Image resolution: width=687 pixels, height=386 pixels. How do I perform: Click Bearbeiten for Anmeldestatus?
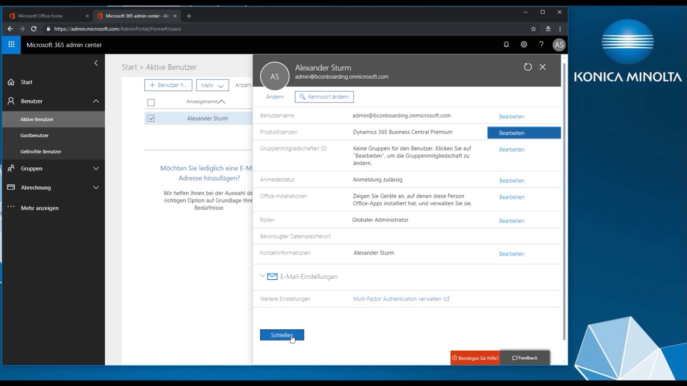[x=511, y=181]
